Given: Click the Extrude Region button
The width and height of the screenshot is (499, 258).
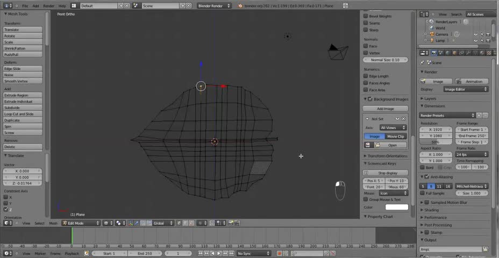Looking at the screenshot, I should click(23, 95).
